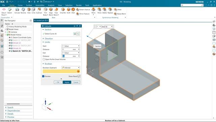Select the Datum Plane tool
The width and height of the screenshot is (216, 122).
[x=4, y=11]
